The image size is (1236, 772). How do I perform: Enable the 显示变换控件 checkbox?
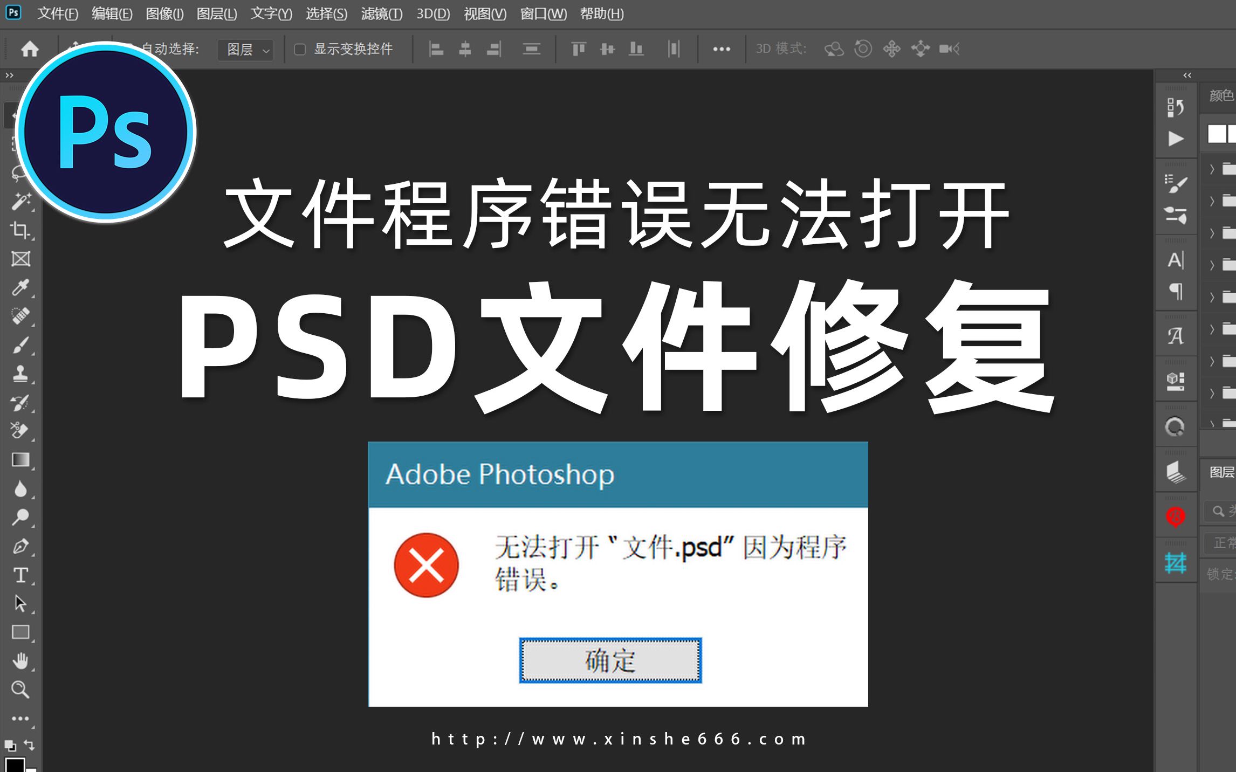300,50
